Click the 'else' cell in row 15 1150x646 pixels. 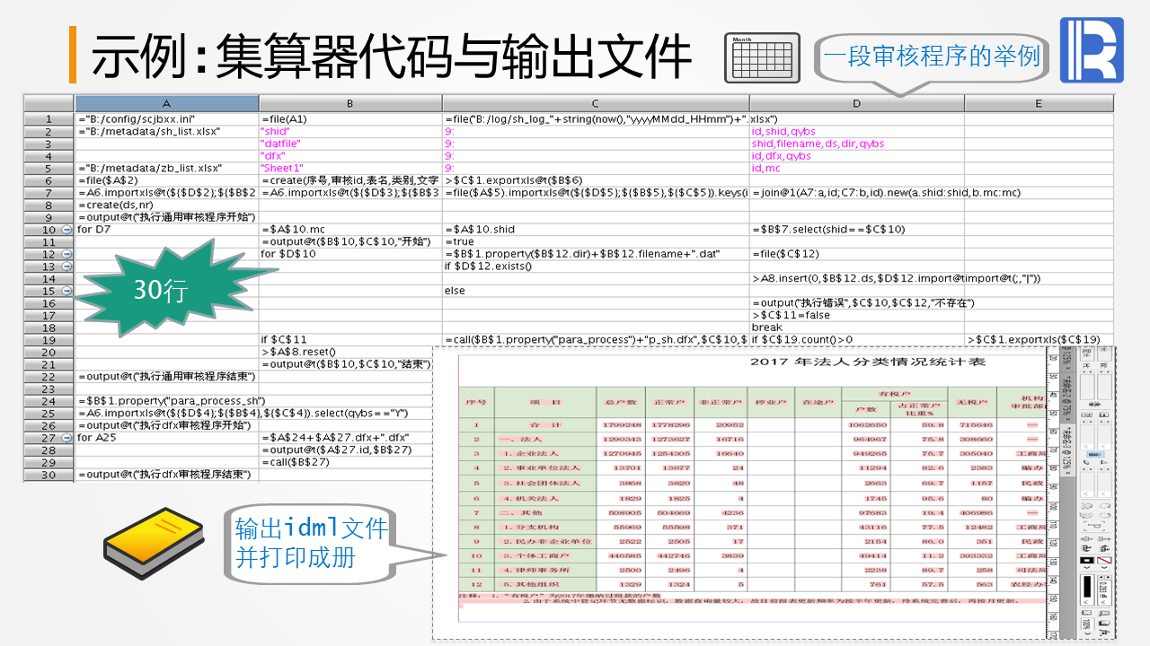coord(596,291)
